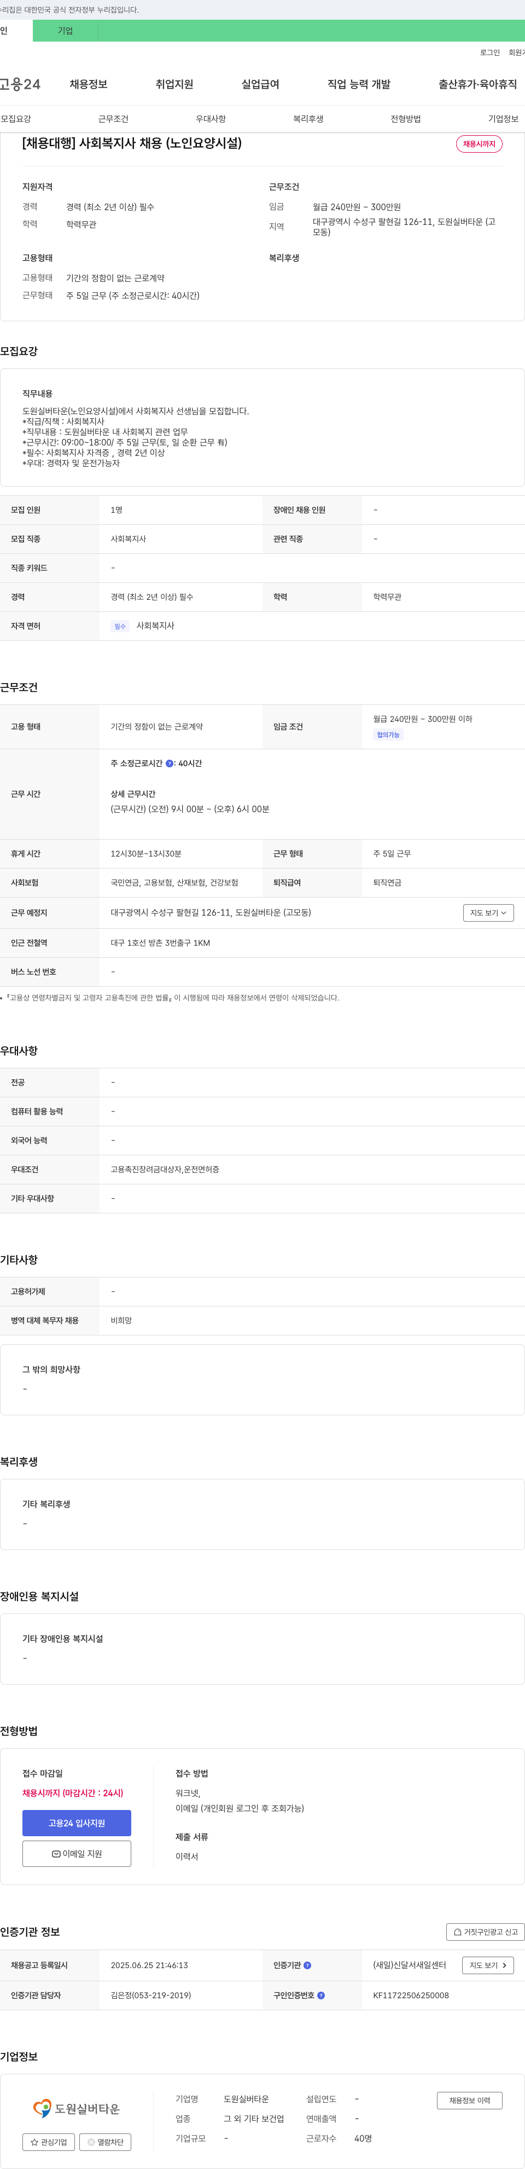The width and height of the screenshot is (525, 2169).
Task: Switch to the 기업 top tab
Action: coord(65,31)
